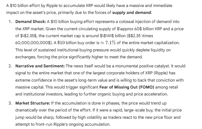
Task: Click list number 2 marker
Action: [x=10, y=66]
